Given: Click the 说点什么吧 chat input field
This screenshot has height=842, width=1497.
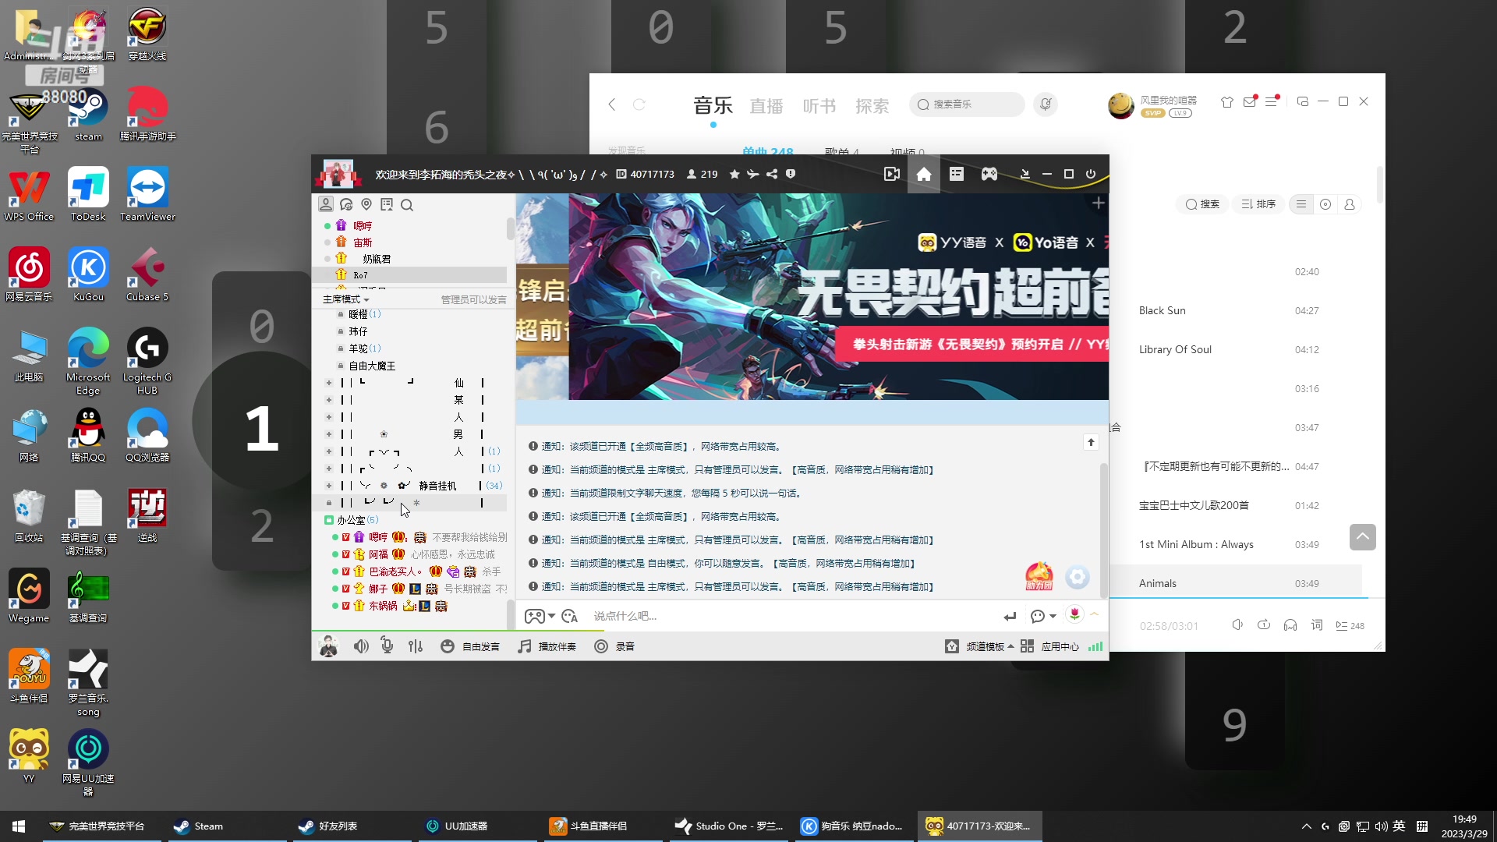Looking at the screenshot, I should click(702, 615).
